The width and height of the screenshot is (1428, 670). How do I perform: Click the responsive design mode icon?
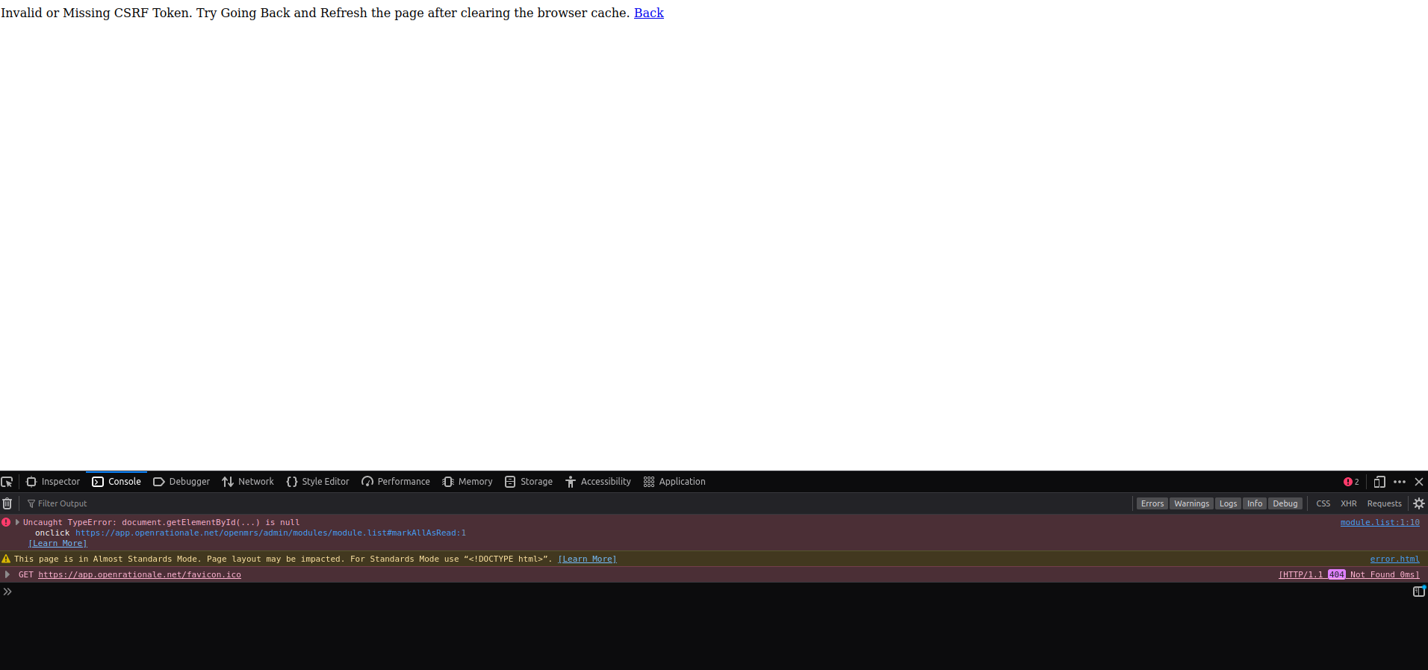[x=1379, y=482]
